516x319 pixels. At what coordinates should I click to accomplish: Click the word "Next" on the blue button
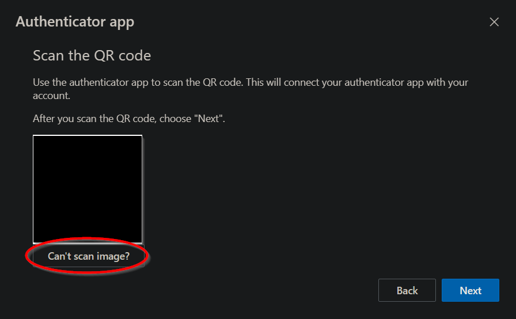(470, 291)
